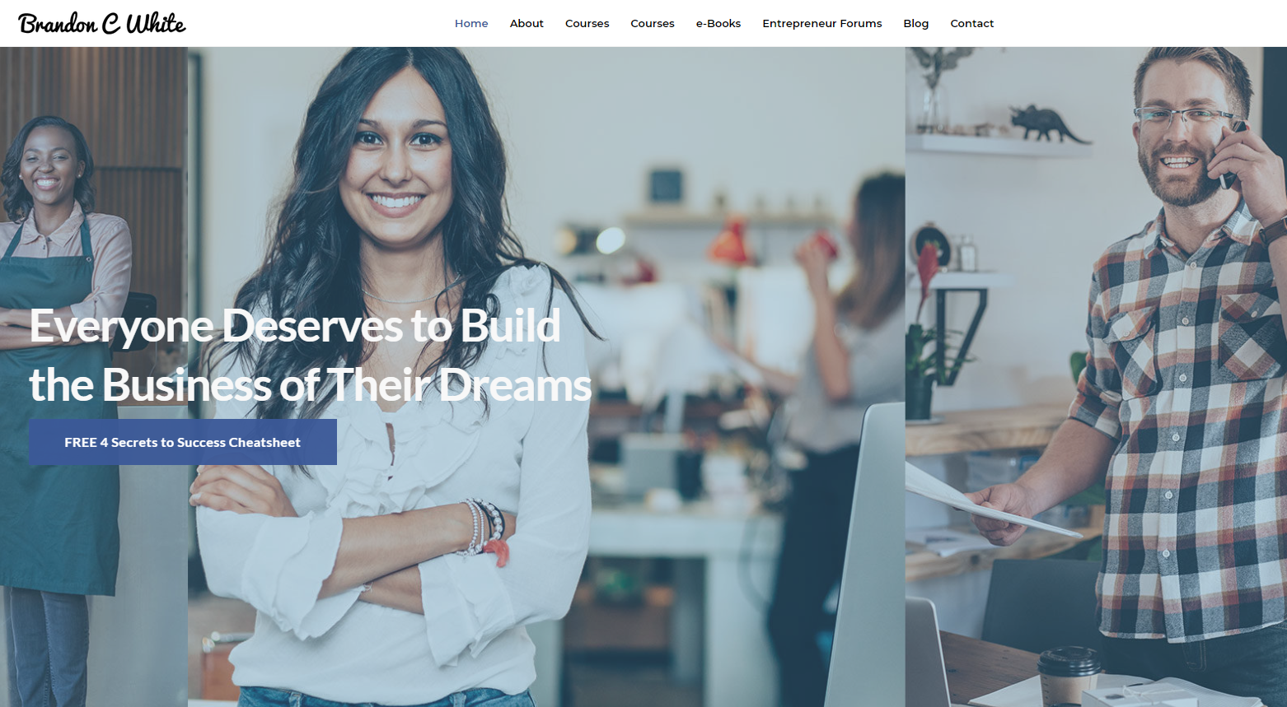Click FREE 4 Secrets to Success Cheatsheet button

tap(183, 442)
